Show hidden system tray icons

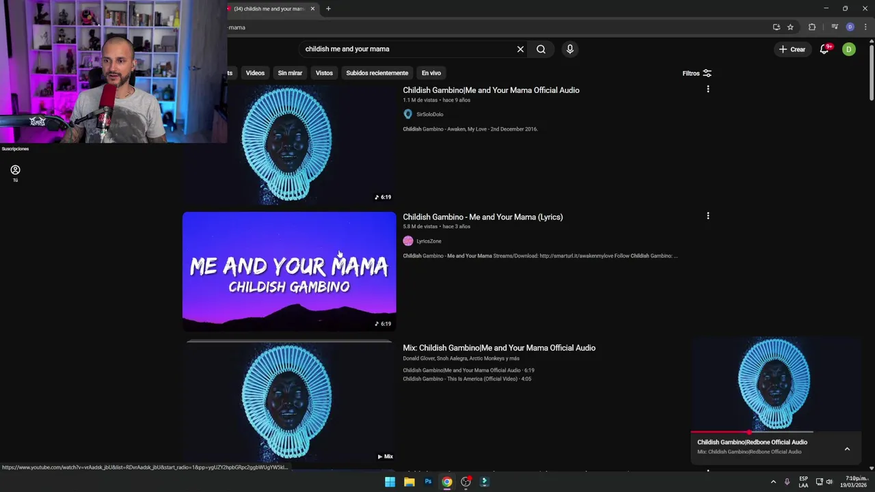(x=773, y=482)
